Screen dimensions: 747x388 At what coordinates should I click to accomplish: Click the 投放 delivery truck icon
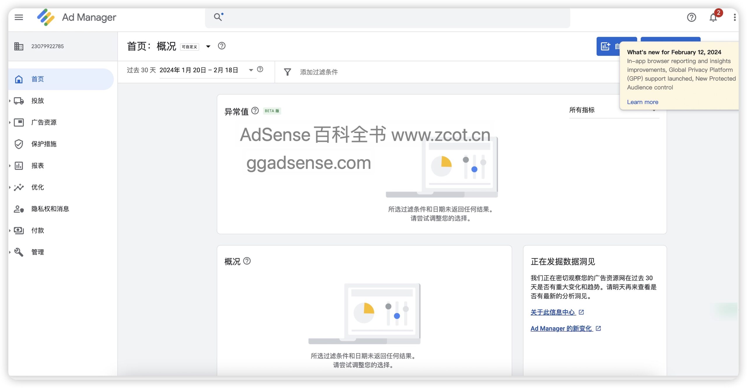[19, 101]
